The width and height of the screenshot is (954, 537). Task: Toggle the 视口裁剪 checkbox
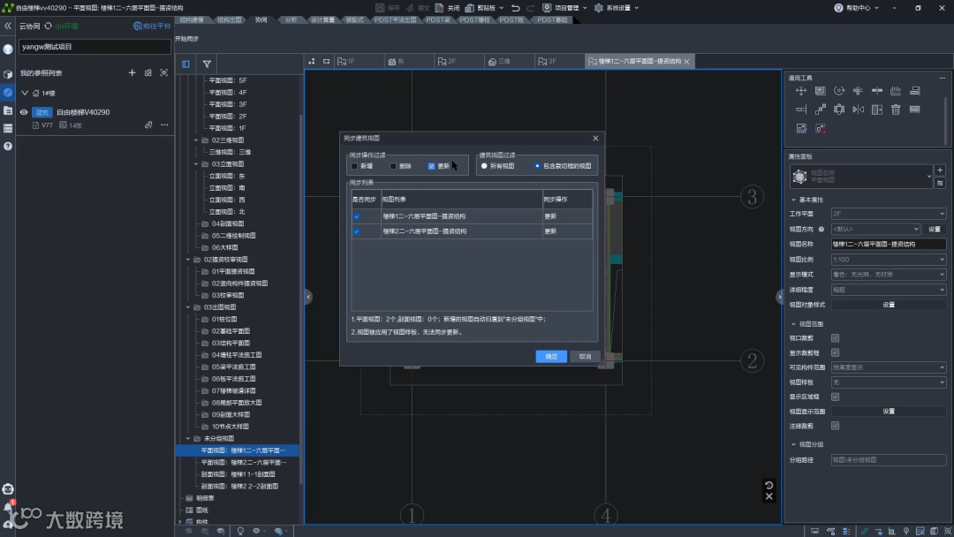point(836,338)
